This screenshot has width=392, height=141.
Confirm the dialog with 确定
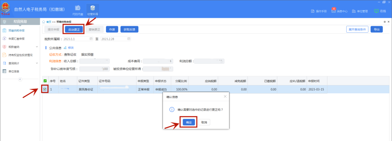tap(189, 122)
